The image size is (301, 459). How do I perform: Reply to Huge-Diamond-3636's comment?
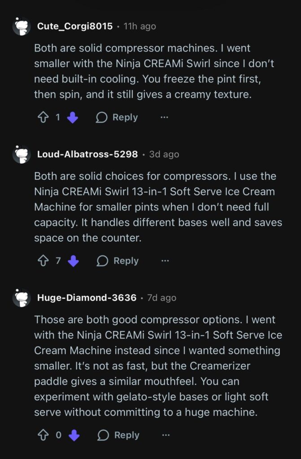coord(118,435)
